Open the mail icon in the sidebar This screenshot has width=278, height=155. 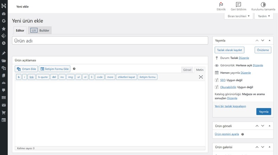(4, 105)
